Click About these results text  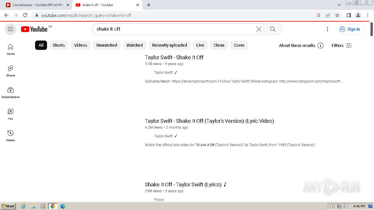pyautogui.click(x=297, y=45)
